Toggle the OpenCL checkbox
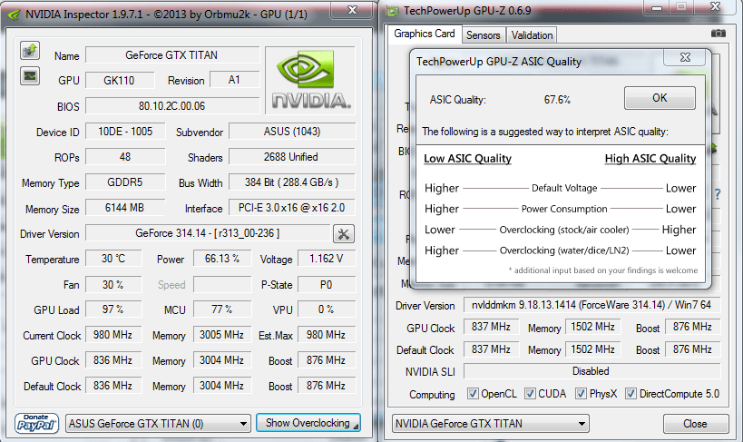The height and width of the screenshot is (442, 743). [x=473, y=394]
